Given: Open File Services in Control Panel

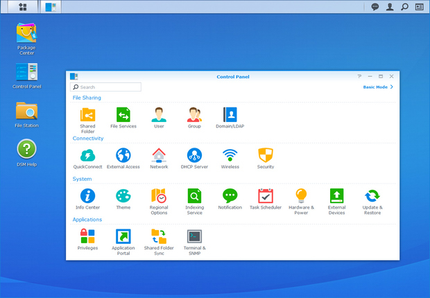Looking at the screenshot, I should (x=123, y=118).
